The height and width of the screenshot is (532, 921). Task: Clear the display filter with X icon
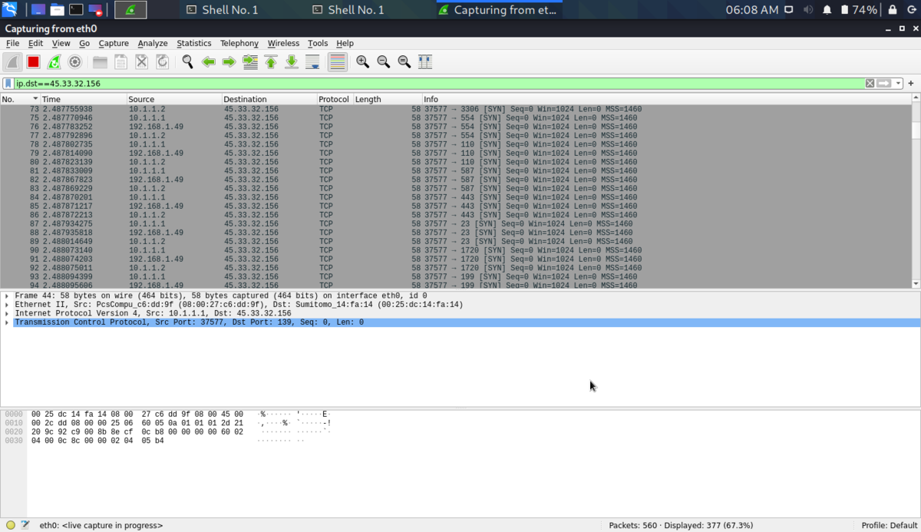tap(870, 83)
